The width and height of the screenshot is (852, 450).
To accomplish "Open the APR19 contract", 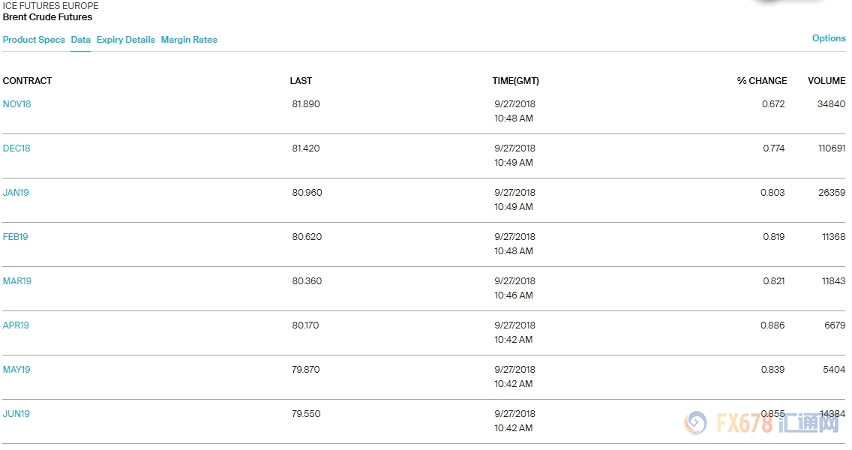I will pyautogui.click(x=16, y=325).
